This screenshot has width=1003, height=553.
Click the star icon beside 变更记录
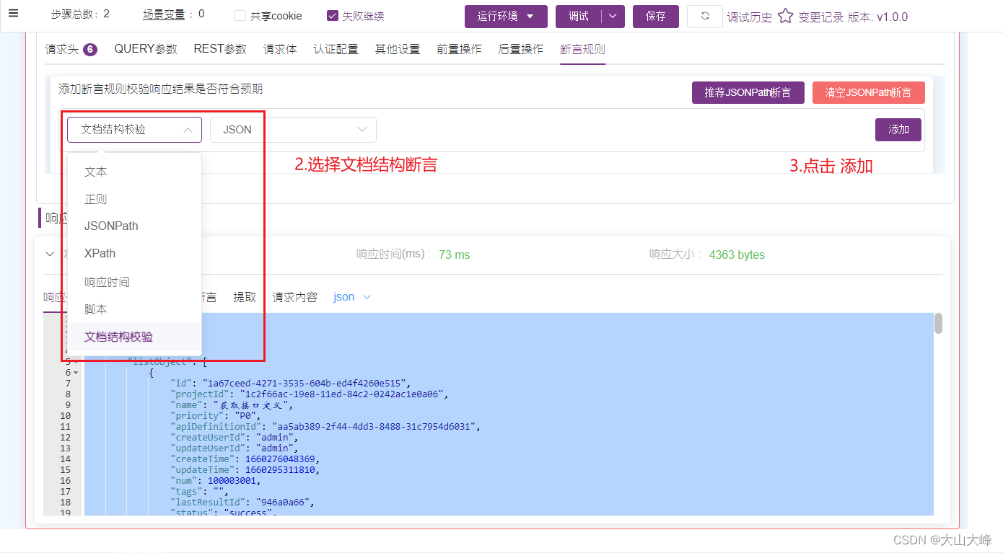point(785,16)
